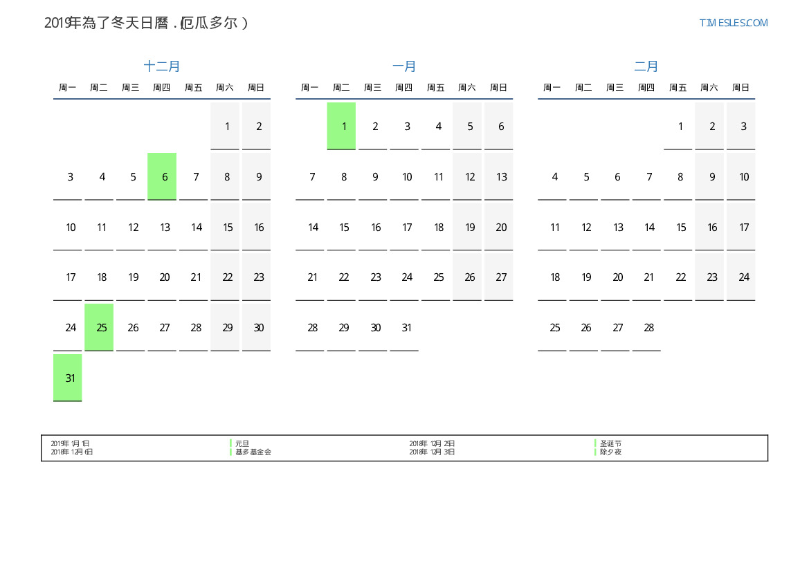809x572 pixels.
Task: Select January 31 in the calendar
Action: [407, 327]
